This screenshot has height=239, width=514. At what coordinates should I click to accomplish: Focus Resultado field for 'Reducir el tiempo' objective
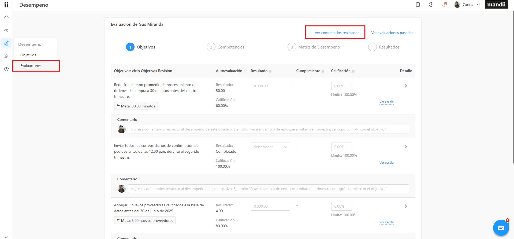click(x=270, y=86)
